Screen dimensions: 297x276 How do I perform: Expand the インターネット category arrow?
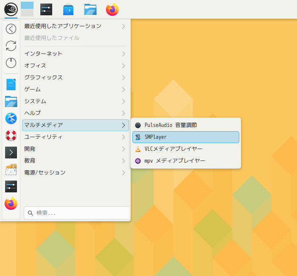tap(123, 54)
